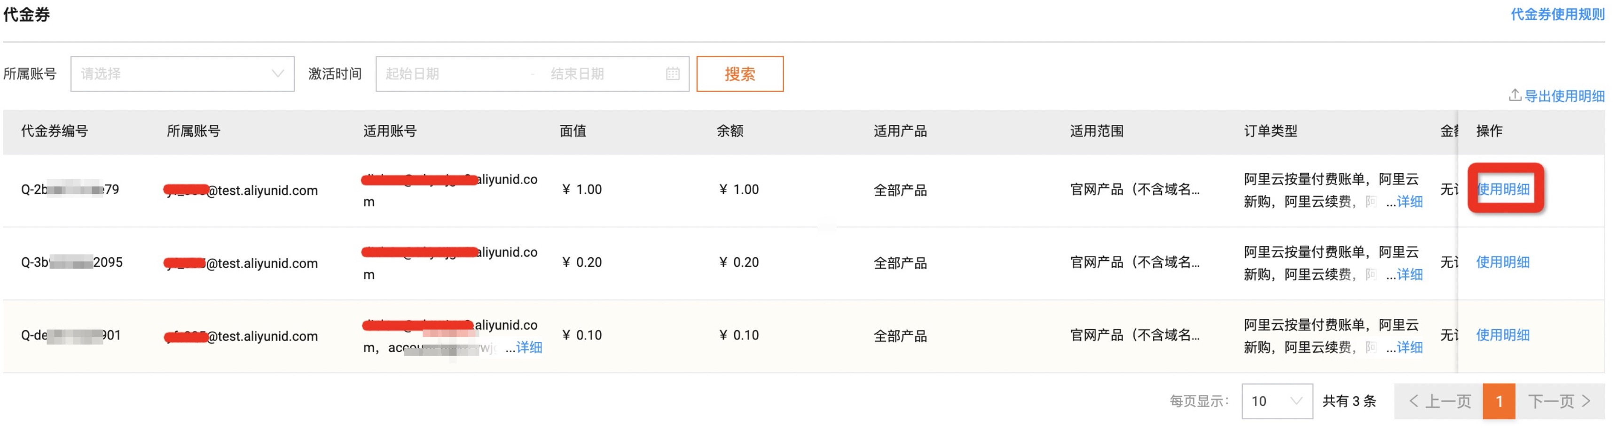This screenshot has height=432, width=1617.
Task: Click the orange 搜索 button
Action: [x=739, y=74]
